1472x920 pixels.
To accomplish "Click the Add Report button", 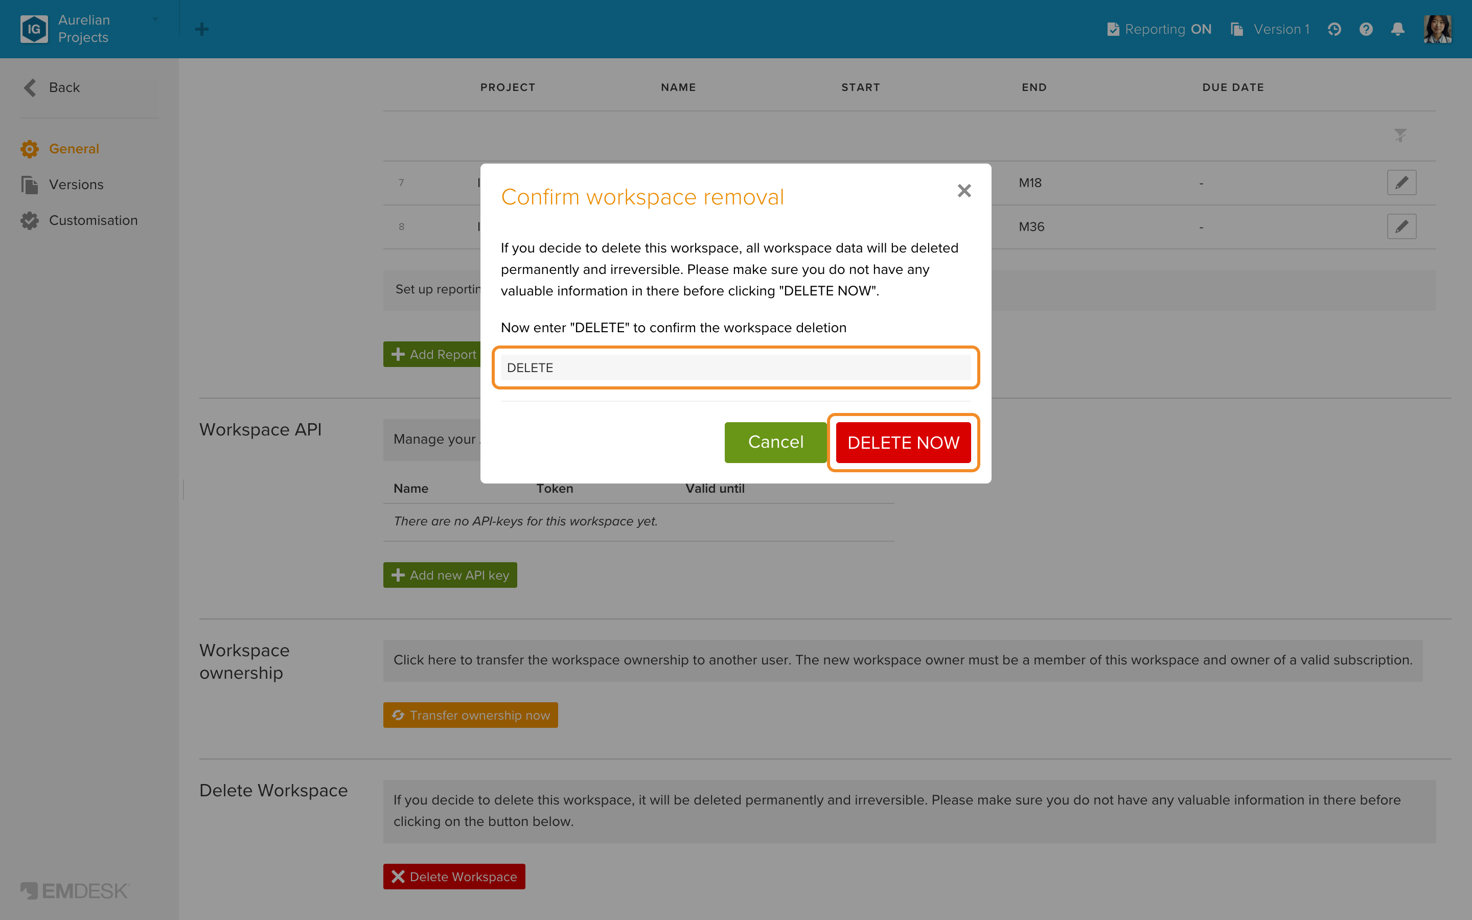I will click(x=433, y=354).
